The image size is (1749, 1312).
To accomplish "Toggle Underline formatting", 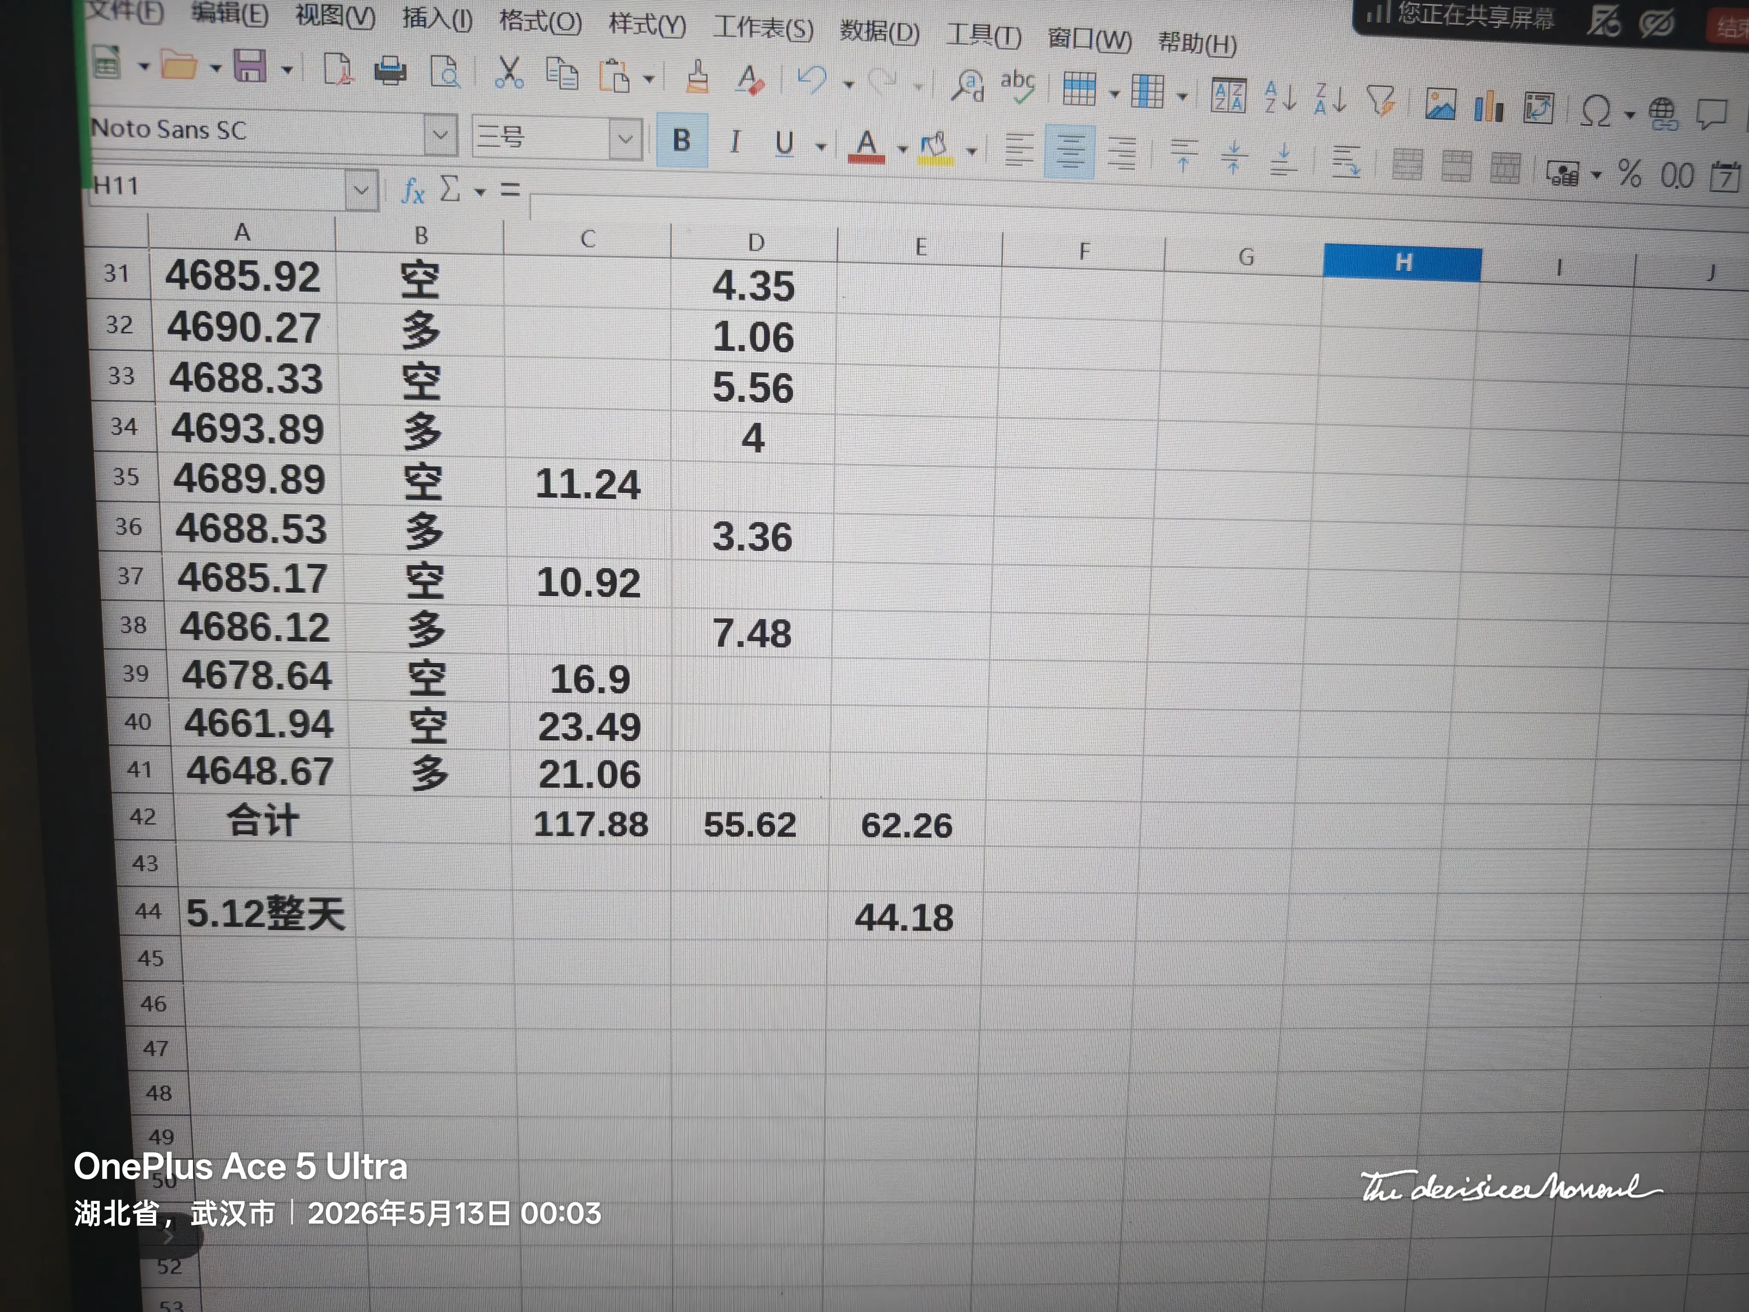I will point(784,143).
